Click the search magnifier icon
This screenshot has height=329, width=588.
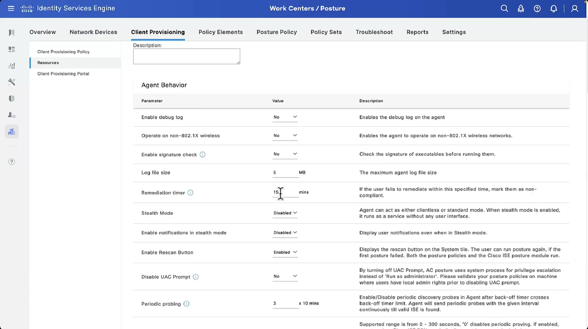pos(504,8)
